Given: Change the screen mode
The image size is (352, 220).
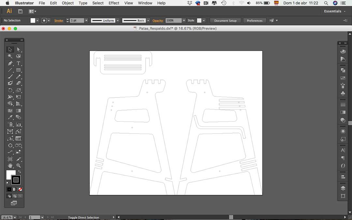Looking at the screenshot, I should click(x=14, y=203).
